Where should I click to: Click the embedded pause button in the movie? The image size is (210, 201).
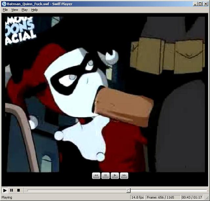pyautogui.click(x=105, y=175)
